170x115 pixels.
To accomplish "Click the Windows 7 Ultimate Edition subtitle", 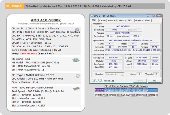I will pos(46,24).
